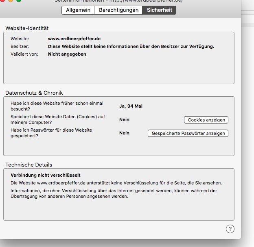Open Gespeicherte Passwörter anzeigen
Viewport: 254px width, 247px height.
pyautogui.click(x=188, y=133)
